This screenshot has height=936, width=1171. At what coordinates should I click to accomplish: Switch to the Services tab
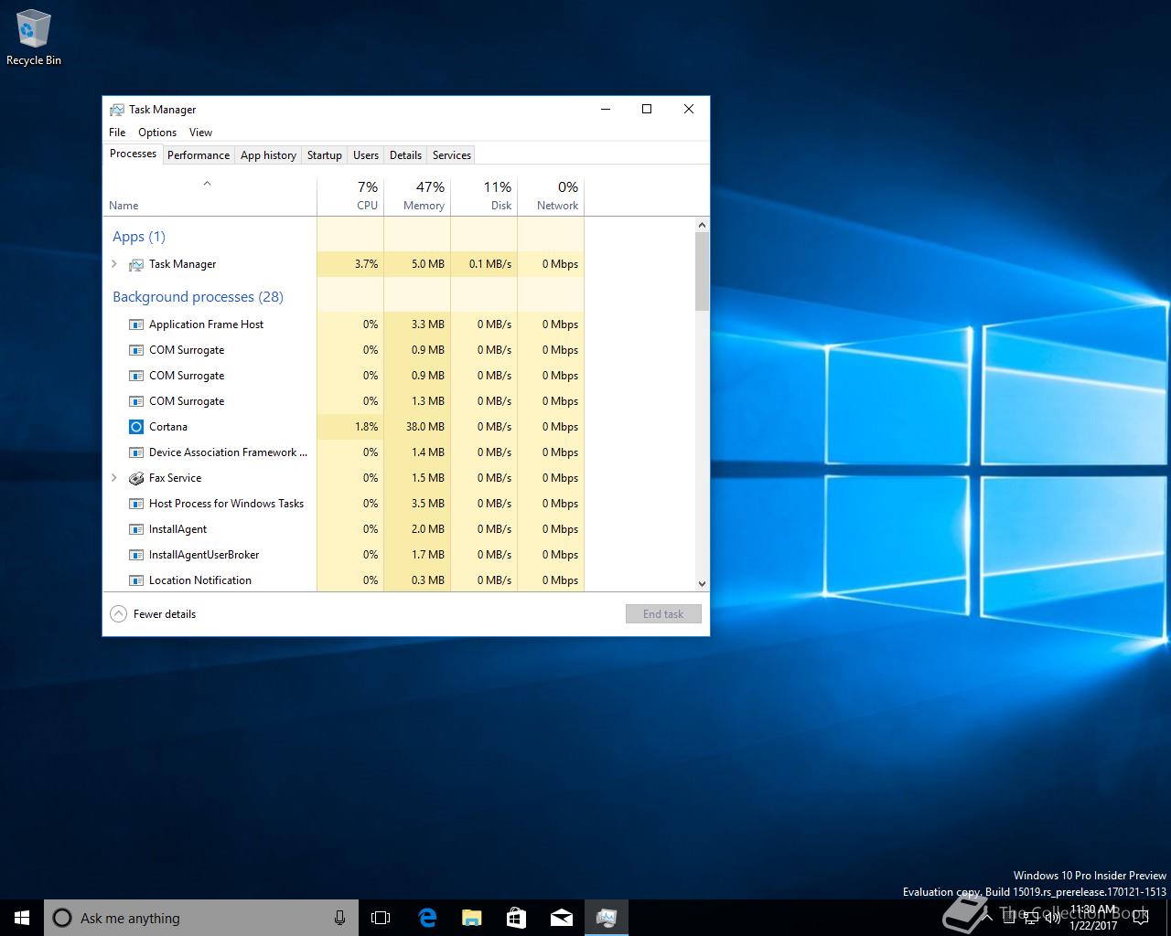(452, 155)
